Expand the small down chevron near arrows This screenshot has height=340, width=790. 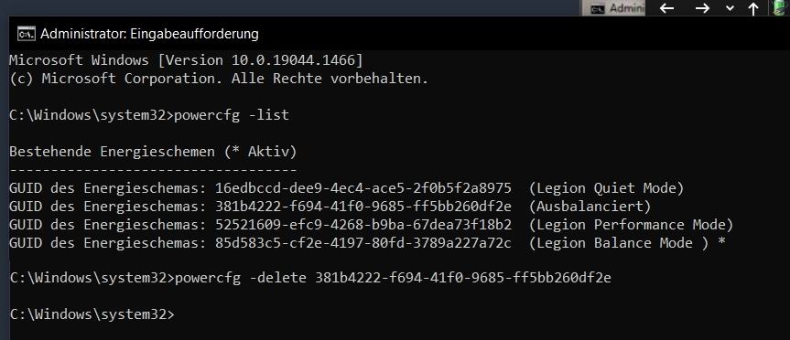tap(730, 8)
